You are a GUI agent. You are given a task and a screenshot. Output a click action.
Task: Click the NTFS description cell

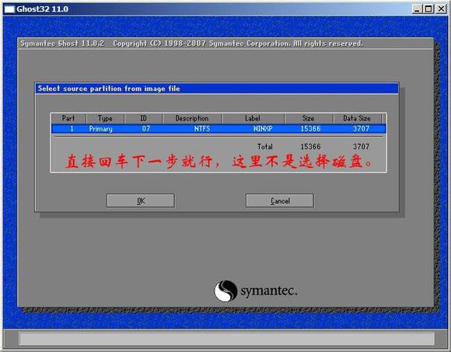[202, 128]
